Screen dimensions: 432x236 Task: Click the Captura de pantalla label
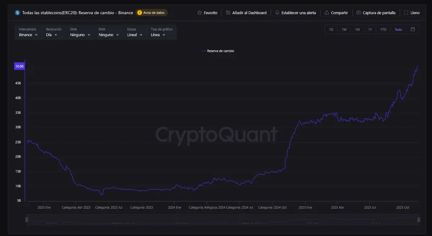pos(379,13)
